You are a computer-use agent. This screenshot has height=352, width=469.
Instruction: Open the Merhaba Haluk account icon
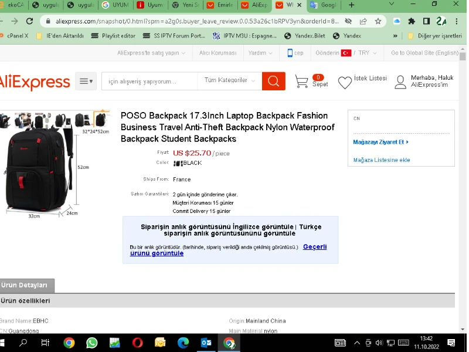point(400,82)
